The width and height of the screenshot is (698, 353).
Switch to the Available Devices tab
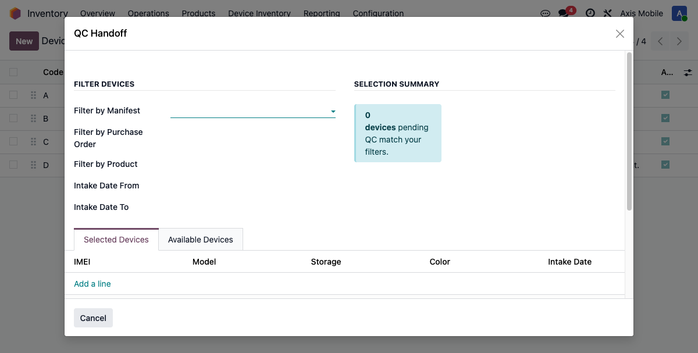click(200, 240)
